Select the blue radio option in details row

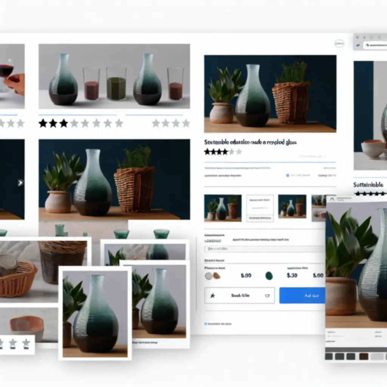pyautogui.click(x=288, y=175)
